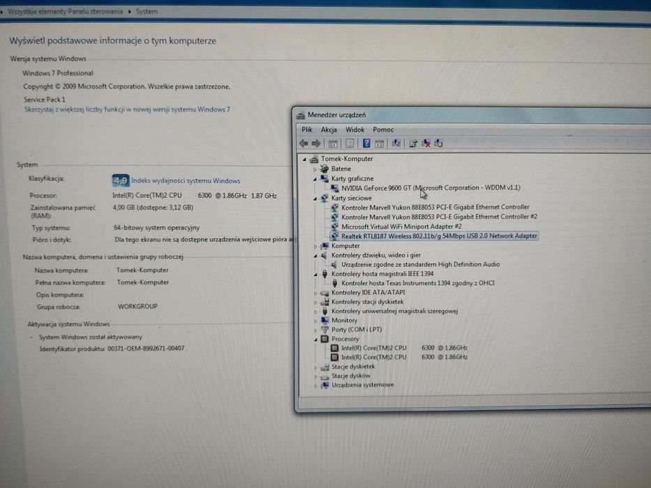651x488 pixels.
Task: Click the Windows Experience Index 4,9 badge
Action: pyautogui.click(x=121, y=181)
